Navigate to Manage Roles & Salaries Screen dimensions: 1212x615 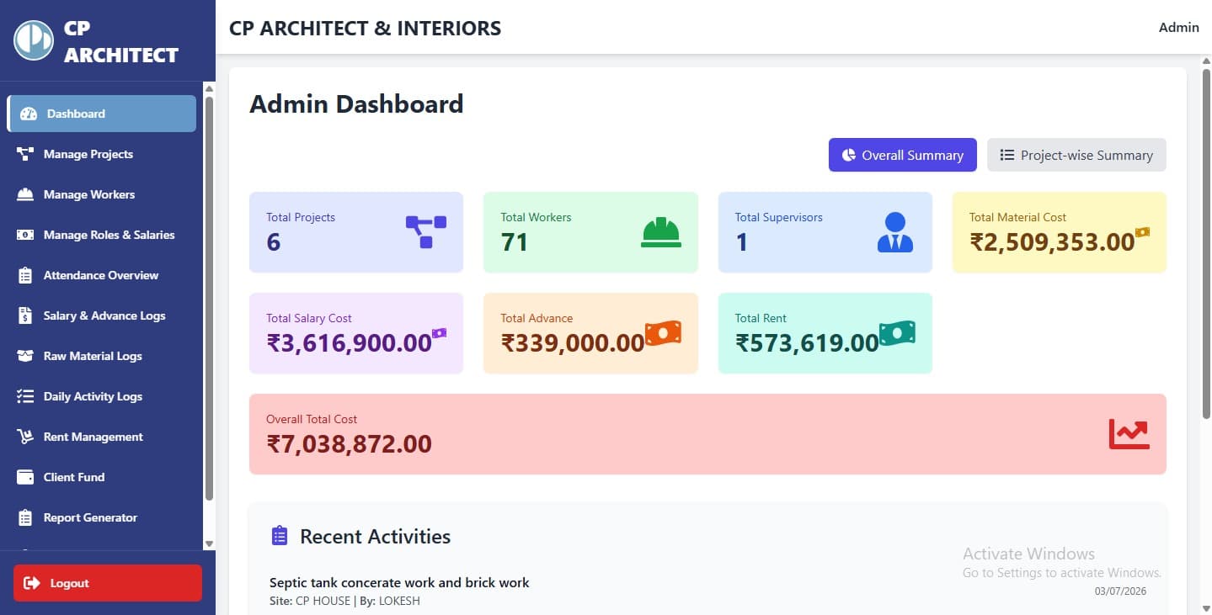(x=102, y=235)
